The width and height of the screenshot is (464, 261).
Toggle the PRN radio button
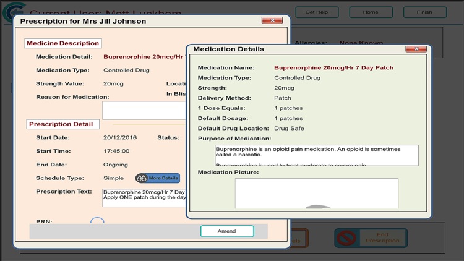click(97, 221)
